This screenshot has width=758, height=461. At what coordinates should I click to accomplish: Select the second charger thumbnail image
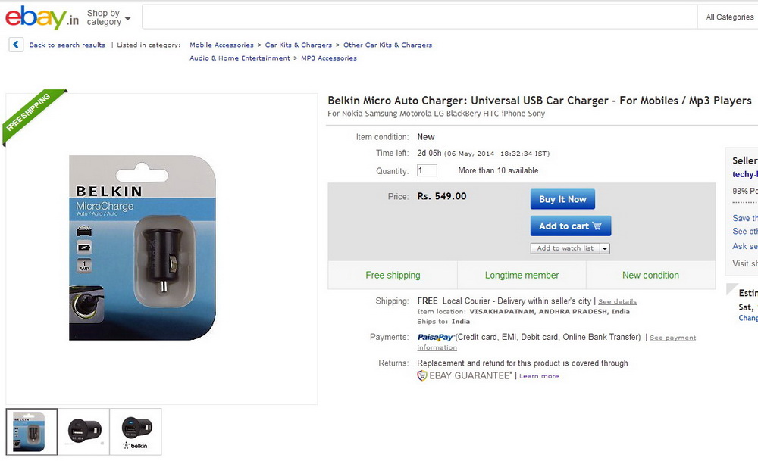pos(83,431)
